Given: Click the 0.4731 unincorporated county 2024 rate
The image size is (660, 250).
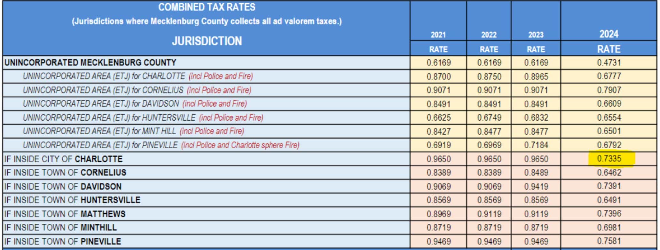Looking at the screenshot, I should [609, 63].
